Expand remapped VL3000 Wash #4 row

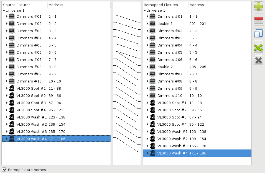[147, 153]
